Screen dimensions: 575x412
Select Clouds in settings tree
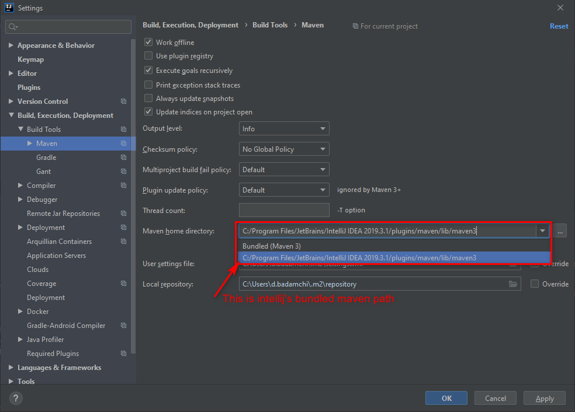click(x=38, y=270)
